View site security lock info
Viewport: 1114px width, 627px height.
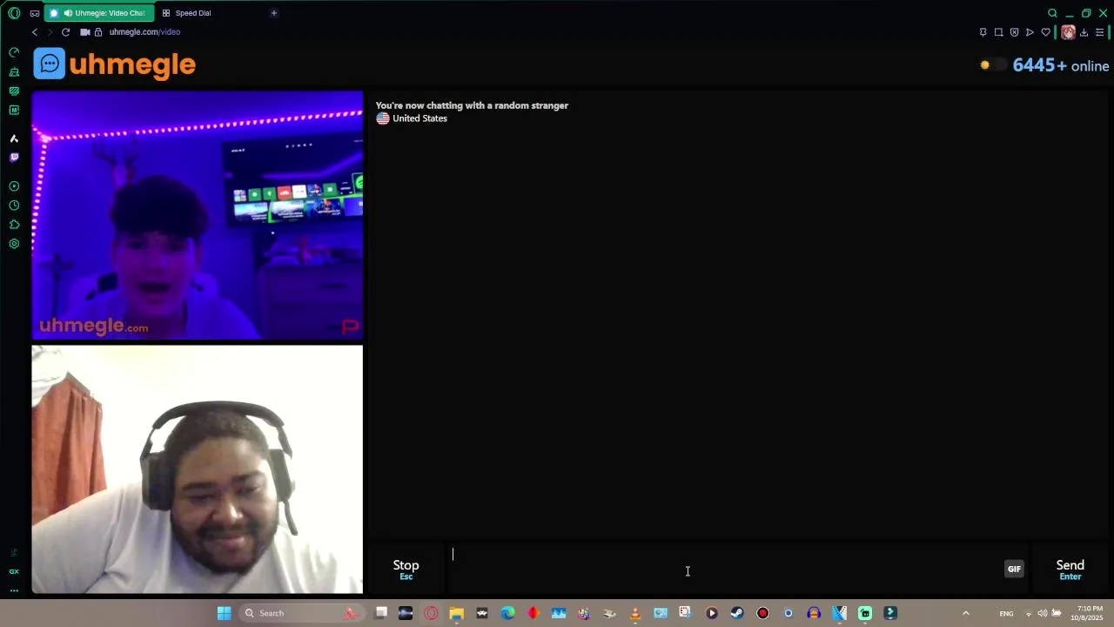point(98,32)
